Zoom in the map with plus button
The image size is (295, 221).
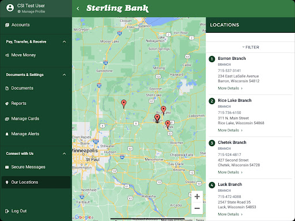point(197,197)
